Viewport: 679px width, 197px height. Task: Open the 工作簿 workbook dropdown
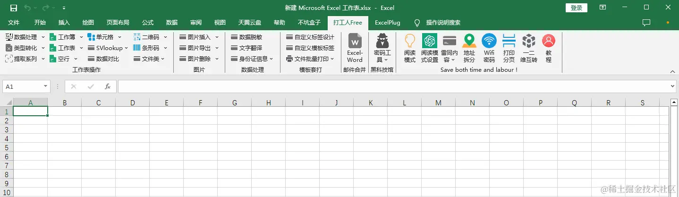click(66, 37)
